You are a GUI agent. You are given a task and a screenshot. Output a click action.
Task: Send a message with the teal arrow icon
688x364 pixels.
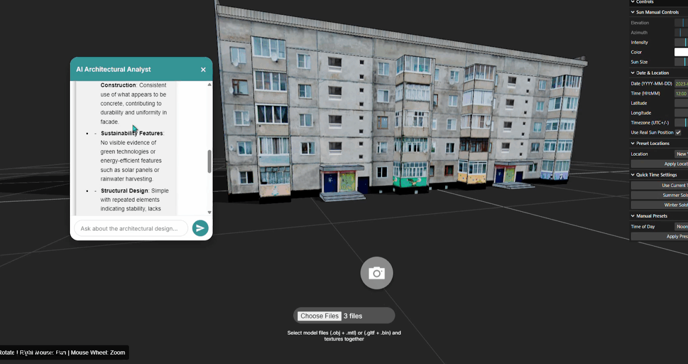point(200,228)
